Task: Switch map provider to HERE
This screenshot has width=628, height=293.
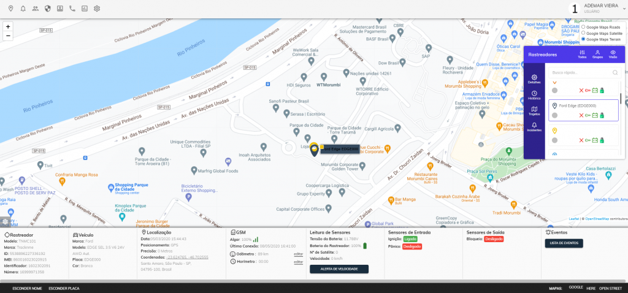Action: point(591,288)
